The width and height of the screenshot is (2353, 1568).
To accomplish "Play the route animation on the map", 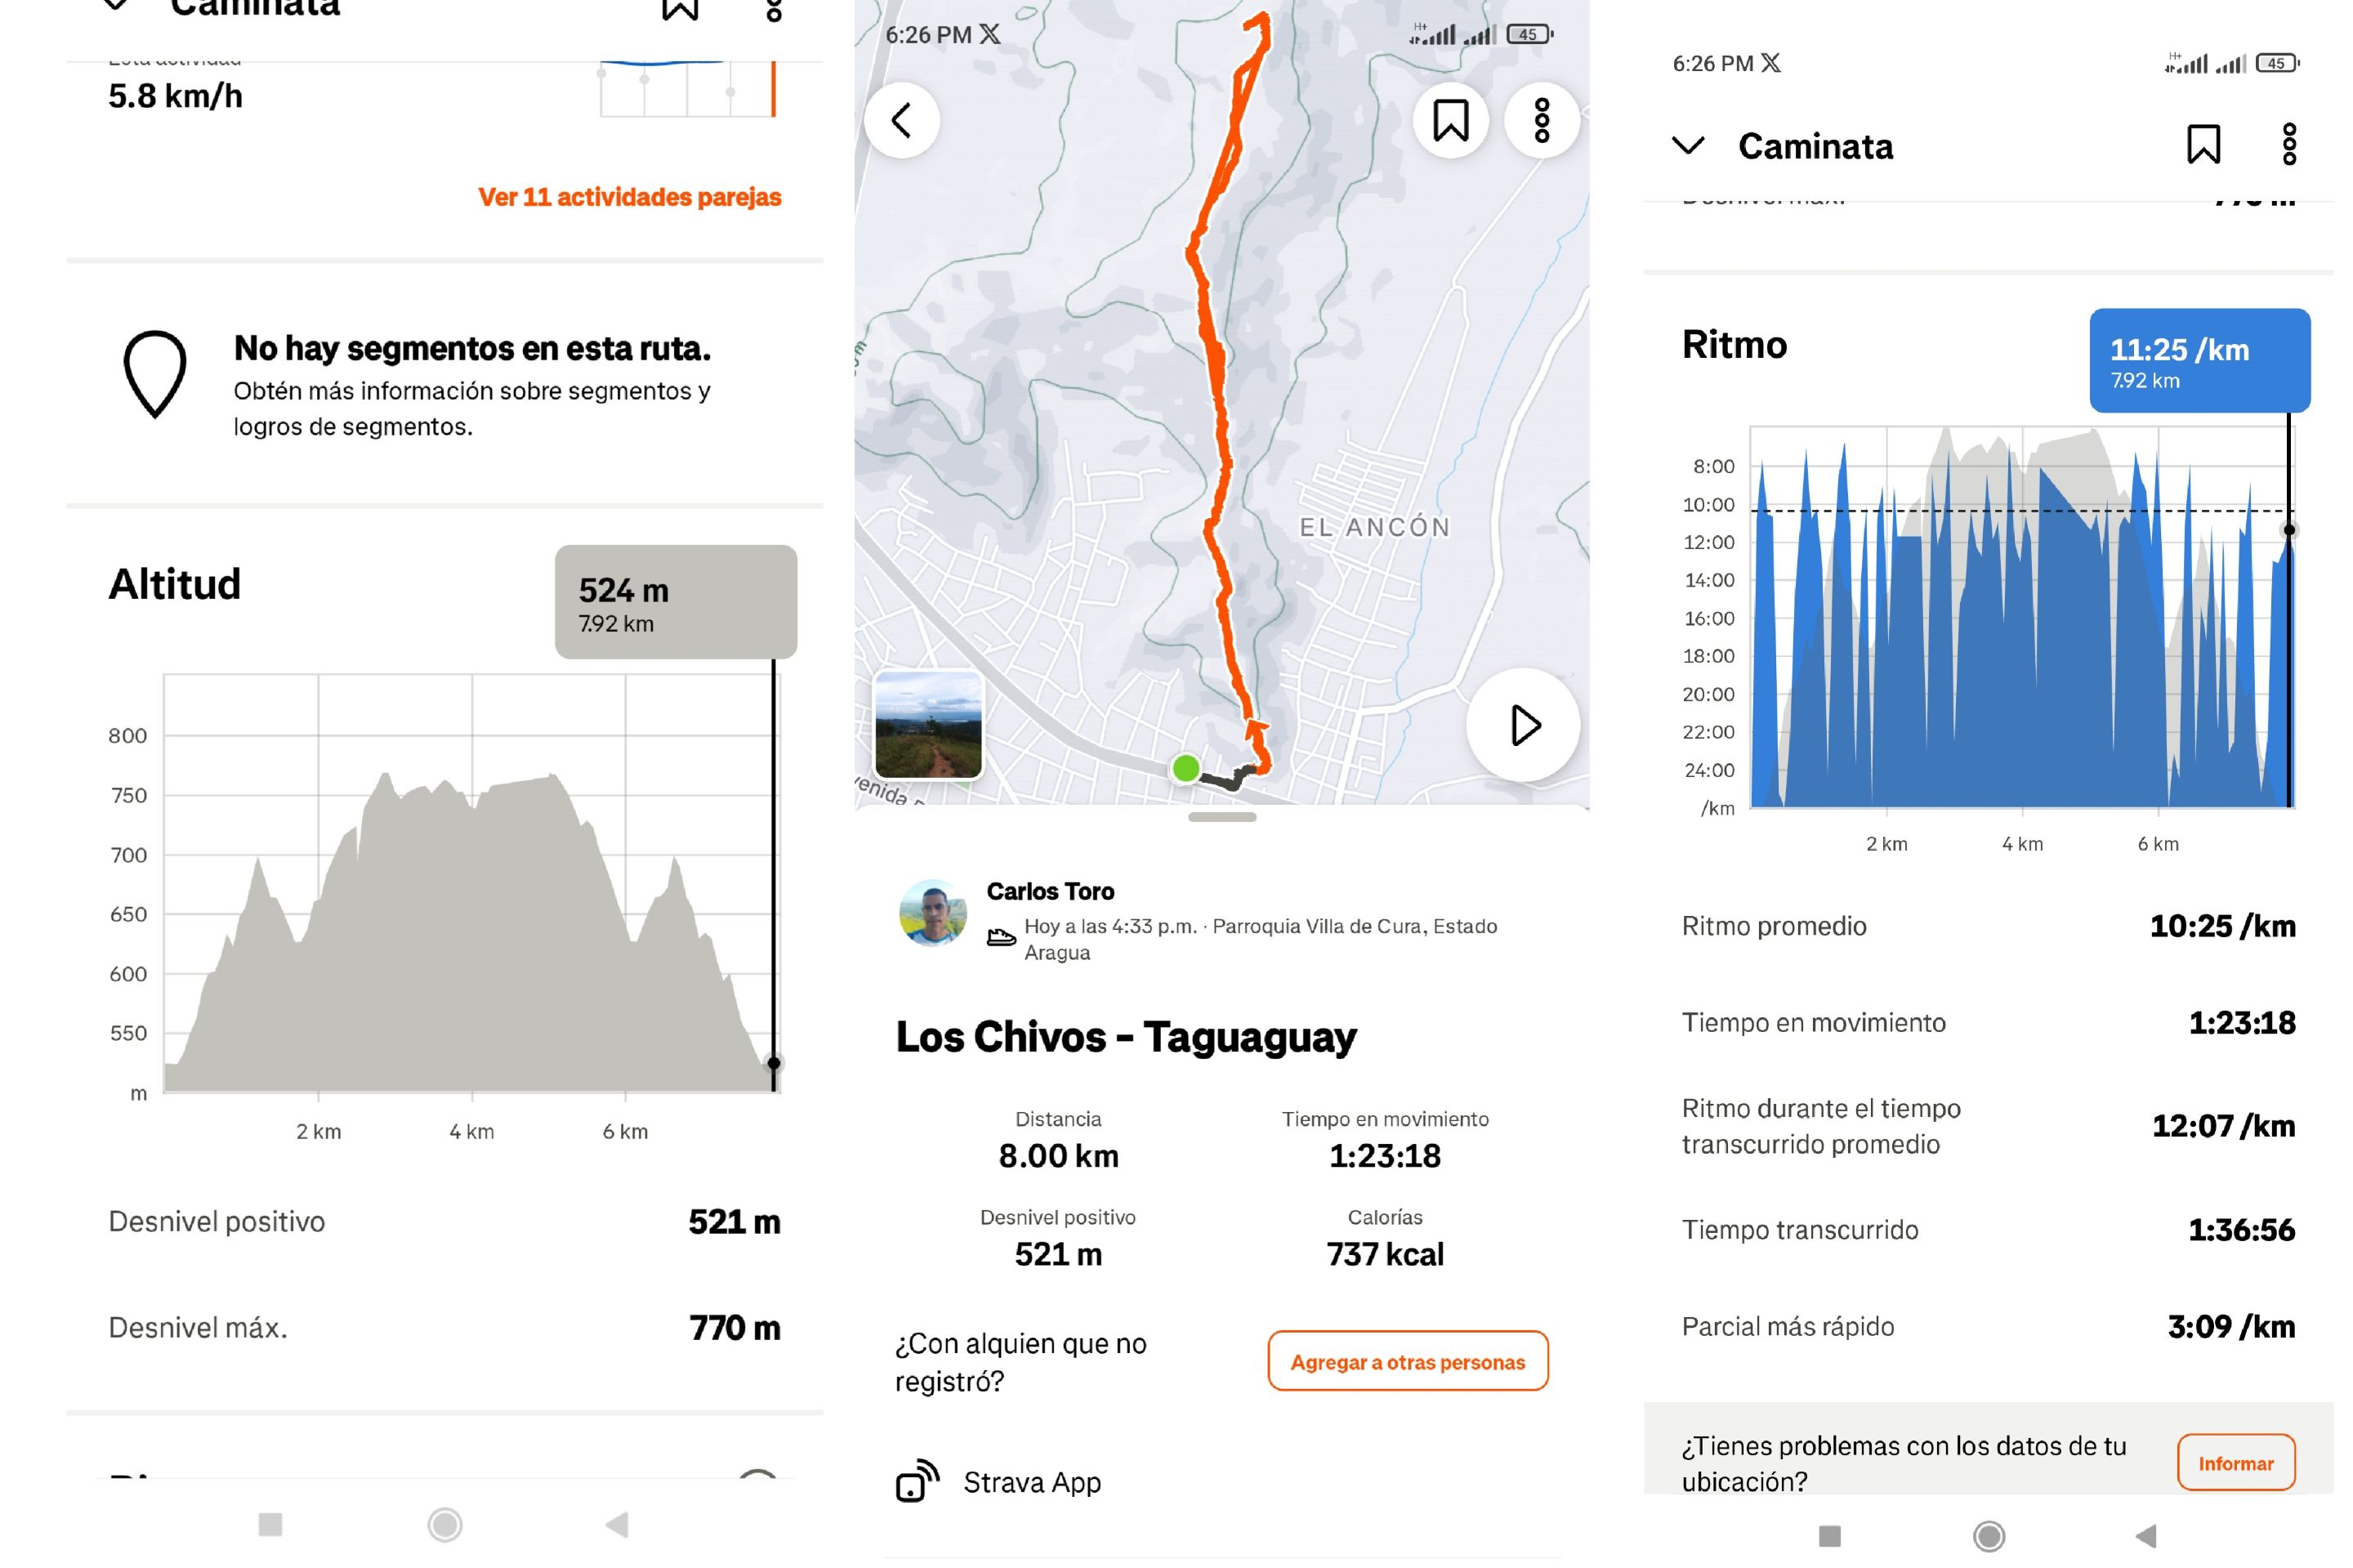I will [1522, 725].
